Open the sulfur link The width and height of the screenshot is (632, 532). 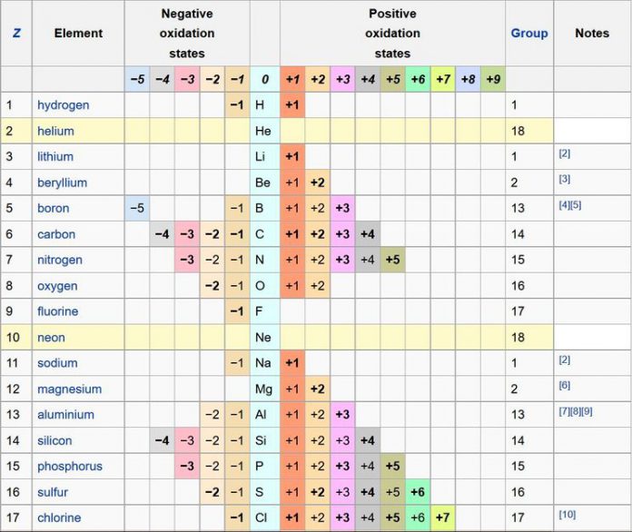tap(53, 492)
